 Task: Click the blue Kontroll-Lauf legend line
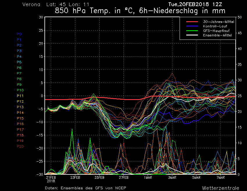192,26
